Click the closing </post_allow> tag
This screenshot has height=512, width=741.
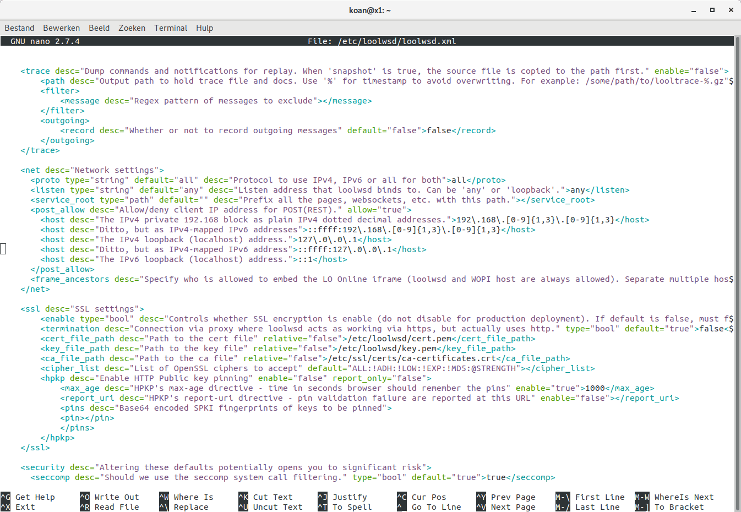coord(63,269)
